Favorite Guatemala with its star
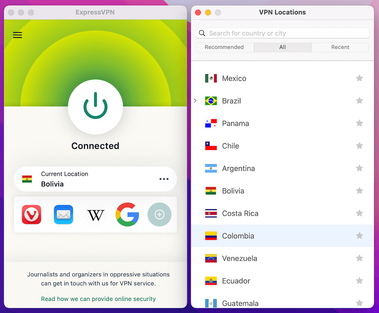The image size is (379, 313). [x=359, y=303]
